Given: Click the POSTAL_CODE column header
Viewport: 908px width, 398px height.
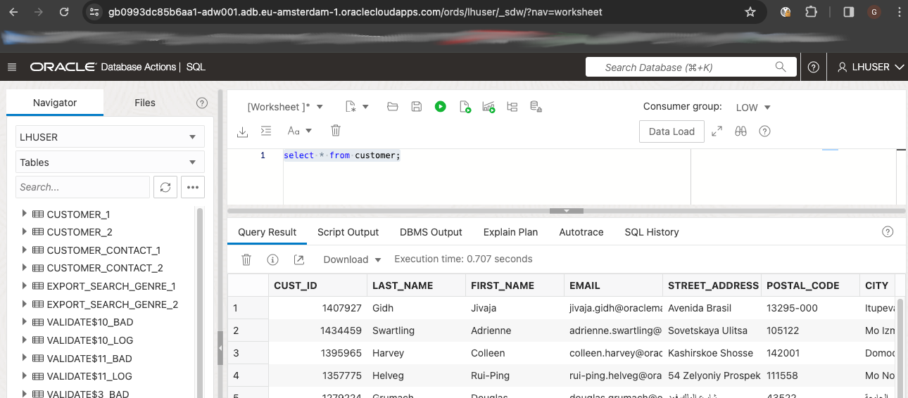Looking at the screenshot, I should point(811,285).
